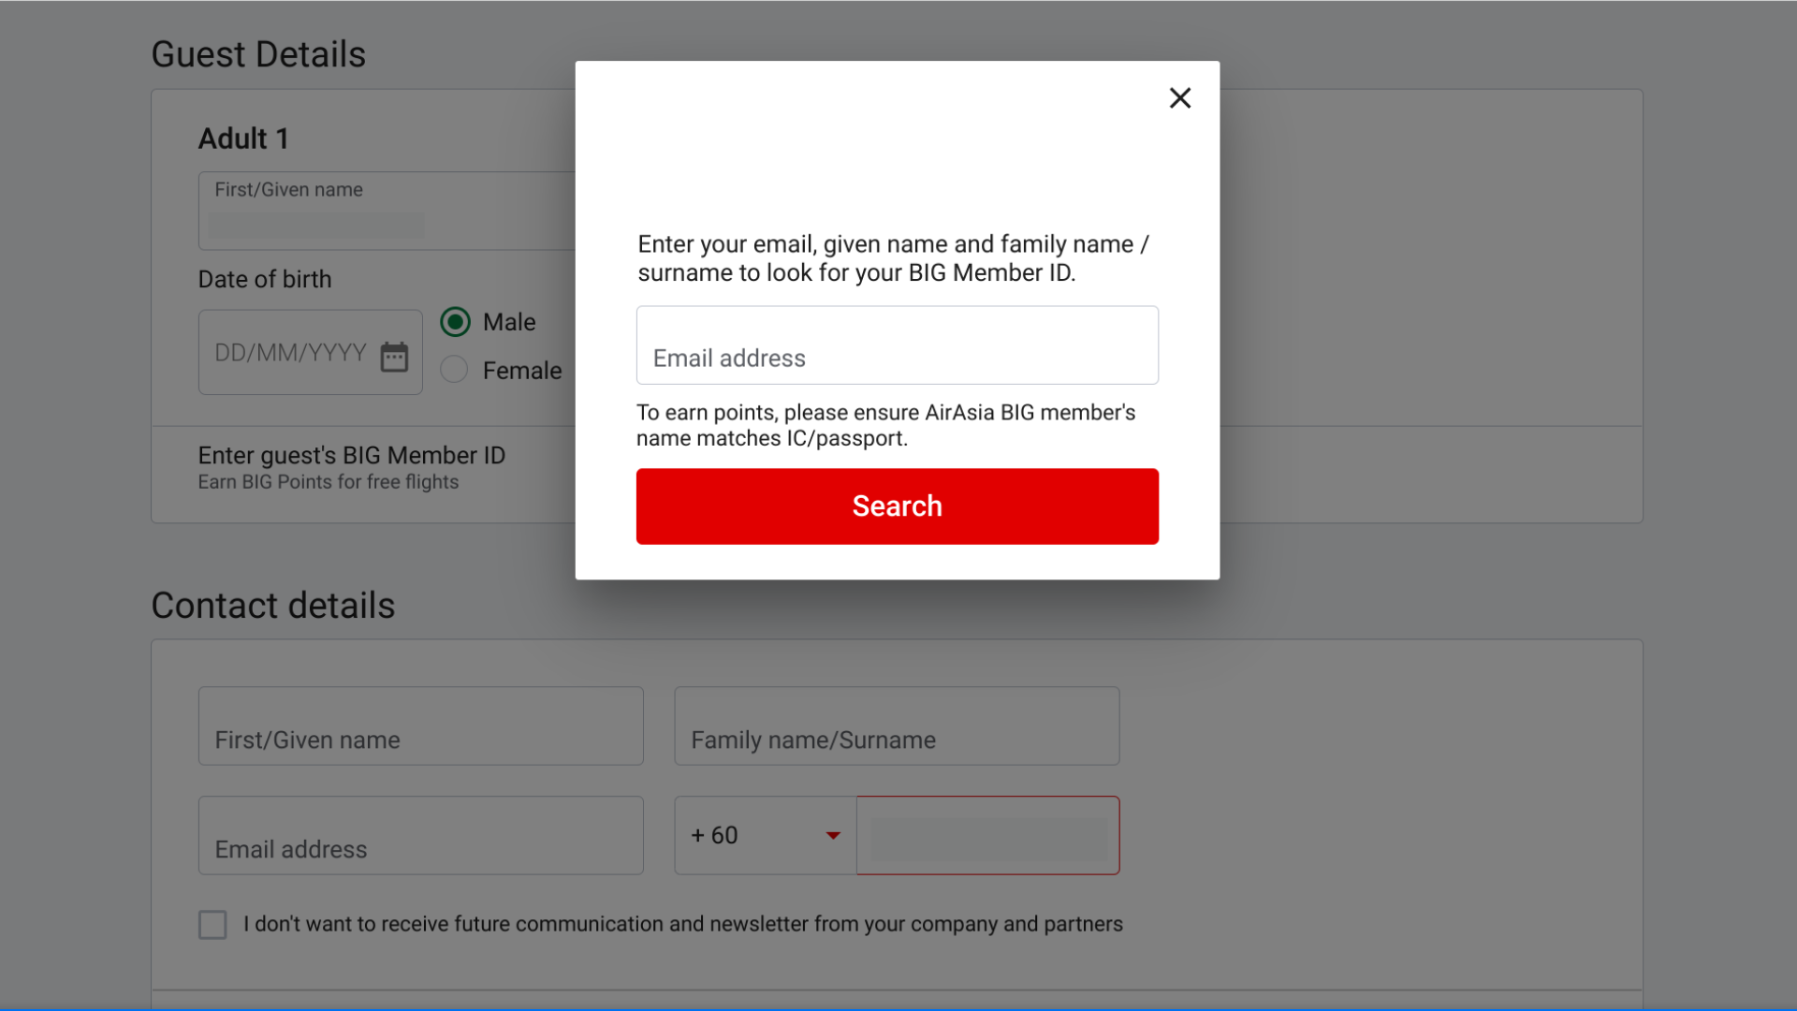Close the BIG Member ID popup
Screen dimensions: 1797x1011
pyautogui.click(x=1179, y=98)
